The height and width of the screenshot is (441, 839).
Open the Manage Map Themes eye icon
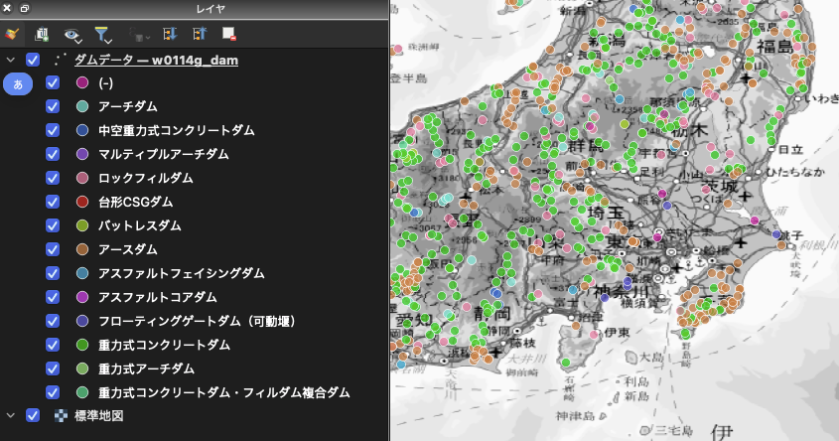pyautogui.click(x=70, y=34)
